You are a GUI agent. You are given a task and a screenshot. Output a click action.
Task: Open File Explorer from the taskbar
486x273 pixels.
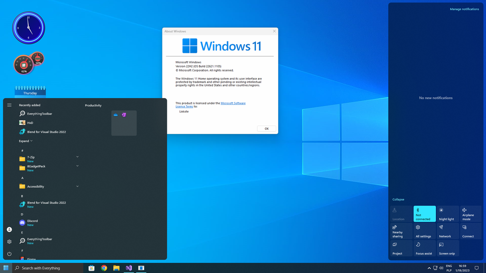116,268
